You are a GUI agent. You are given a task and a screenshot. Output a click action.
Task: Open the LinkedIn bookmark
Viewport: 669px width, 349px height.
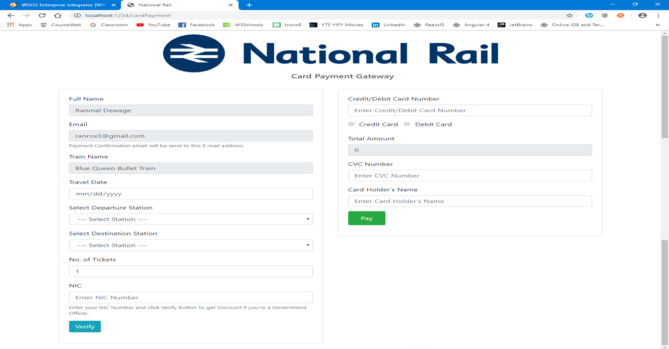coord(388,25)
